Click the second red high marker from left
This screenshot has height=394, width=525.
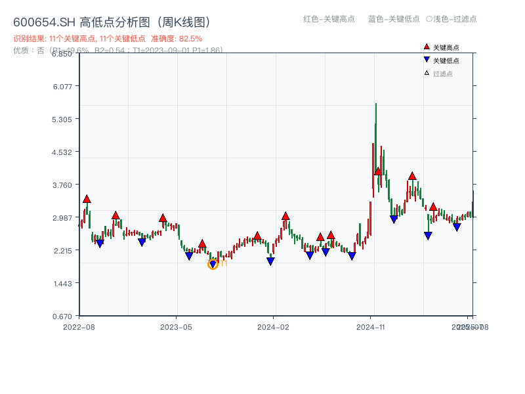(x=115, y=215)
